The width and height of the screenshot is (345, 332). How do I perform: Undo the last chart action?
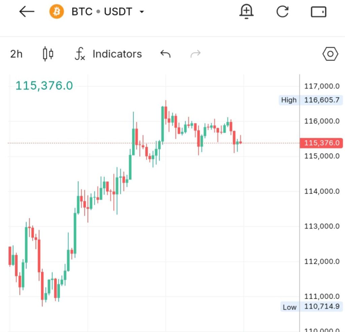[x=165, y=54]
